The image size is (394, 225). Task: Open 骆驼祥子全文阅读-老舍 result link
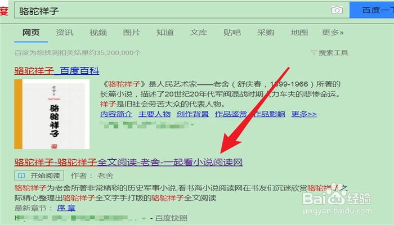[128, 162]
